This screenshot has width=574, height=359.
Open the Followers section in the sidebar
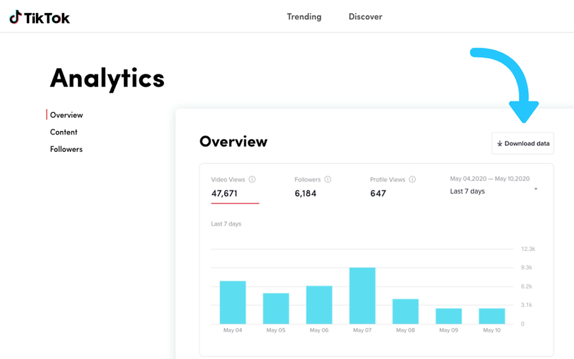[x=66, y=149]
